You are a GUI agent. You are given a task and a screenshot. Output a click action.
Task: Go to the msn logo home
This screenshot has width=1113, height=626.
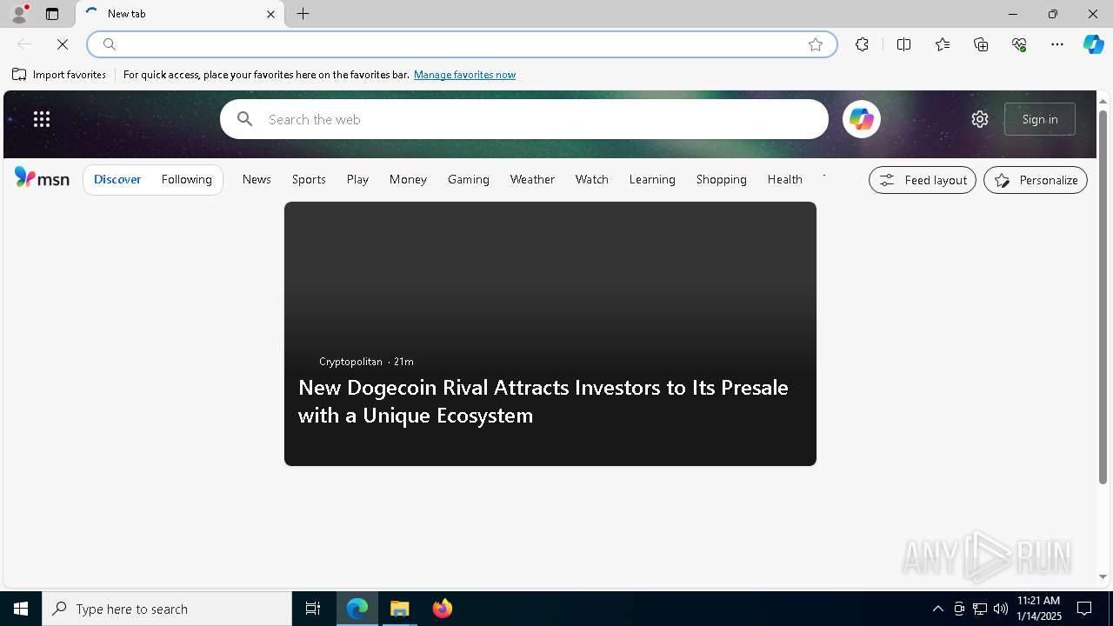[42, 178]
